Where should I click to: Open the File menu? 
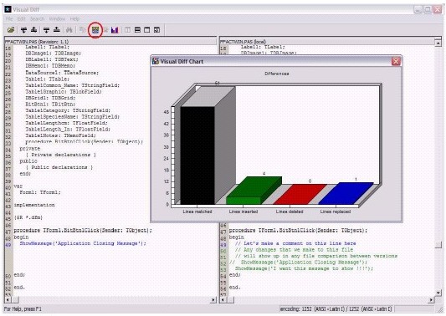pyautogui.click(x=9, y=18)
